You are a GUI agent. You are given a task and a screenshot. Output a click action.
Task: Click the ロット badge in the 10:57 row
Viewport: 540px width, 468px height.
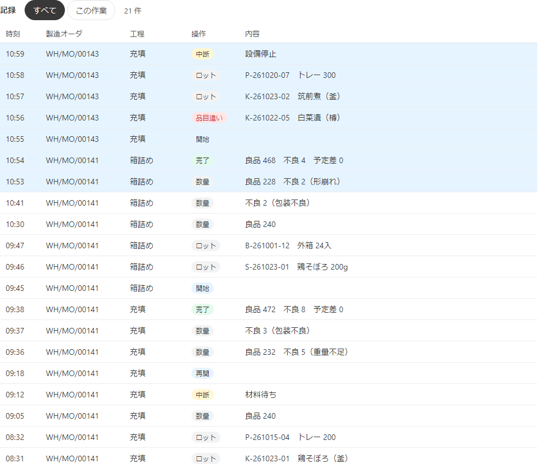click(x=206, y=96)
